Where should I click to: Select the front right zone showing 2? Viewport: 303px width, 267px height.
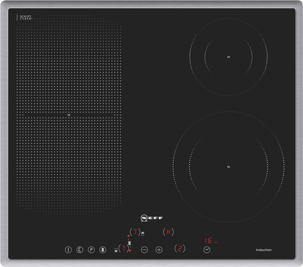point(180,248)
